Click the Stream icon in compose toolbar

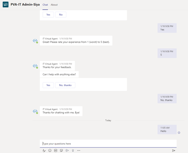click(67, 150)
